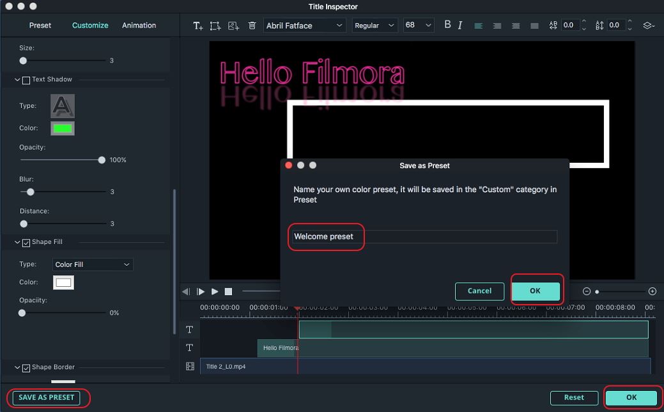Adjust the Size slider handle
The width and height of the screenshot is (664, 412).
[x=23, y=61]
